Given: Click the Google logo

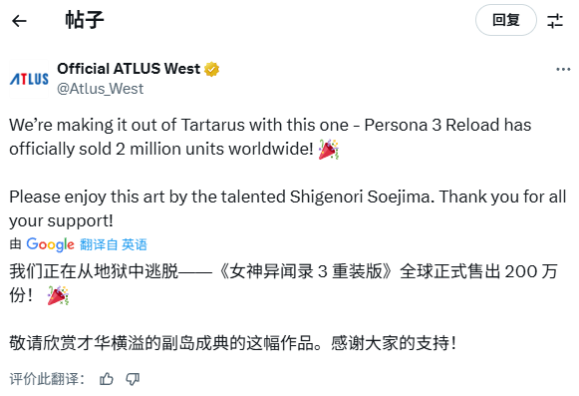Looking at the screenshot, I should pyautogui.click(x=50, y=244).
